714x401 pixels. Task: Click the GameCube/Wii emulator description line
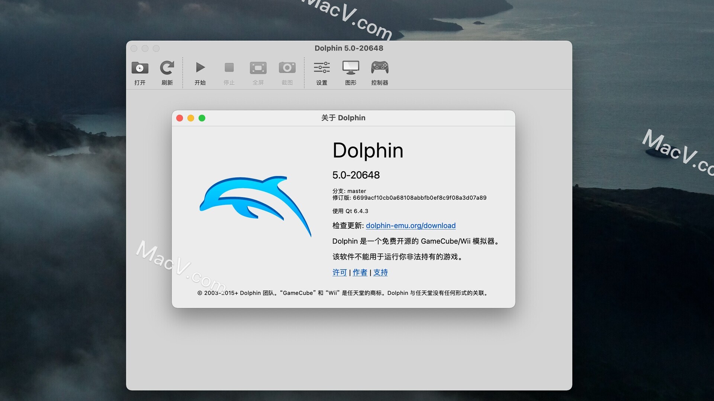(415, 241)
